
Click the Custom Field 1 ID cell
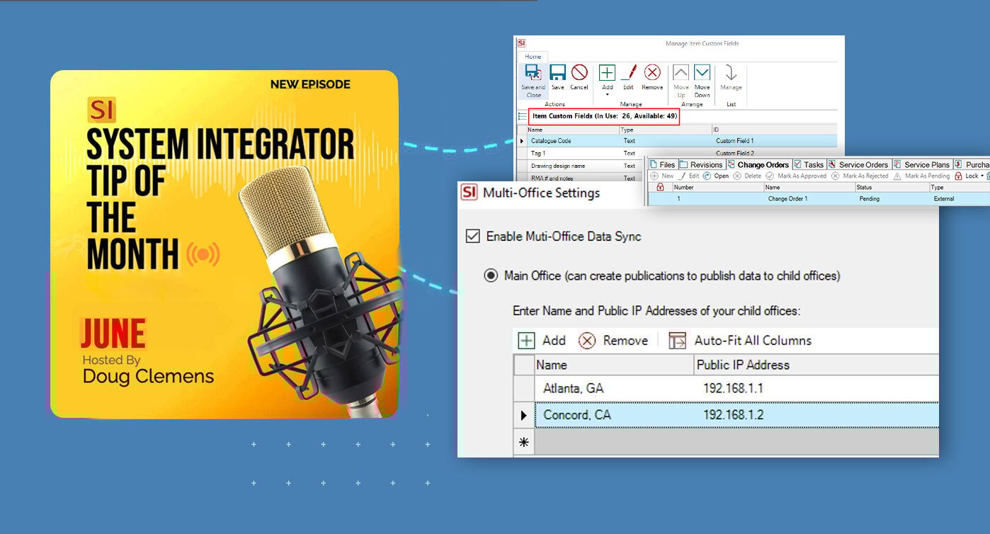coord(774,141)
